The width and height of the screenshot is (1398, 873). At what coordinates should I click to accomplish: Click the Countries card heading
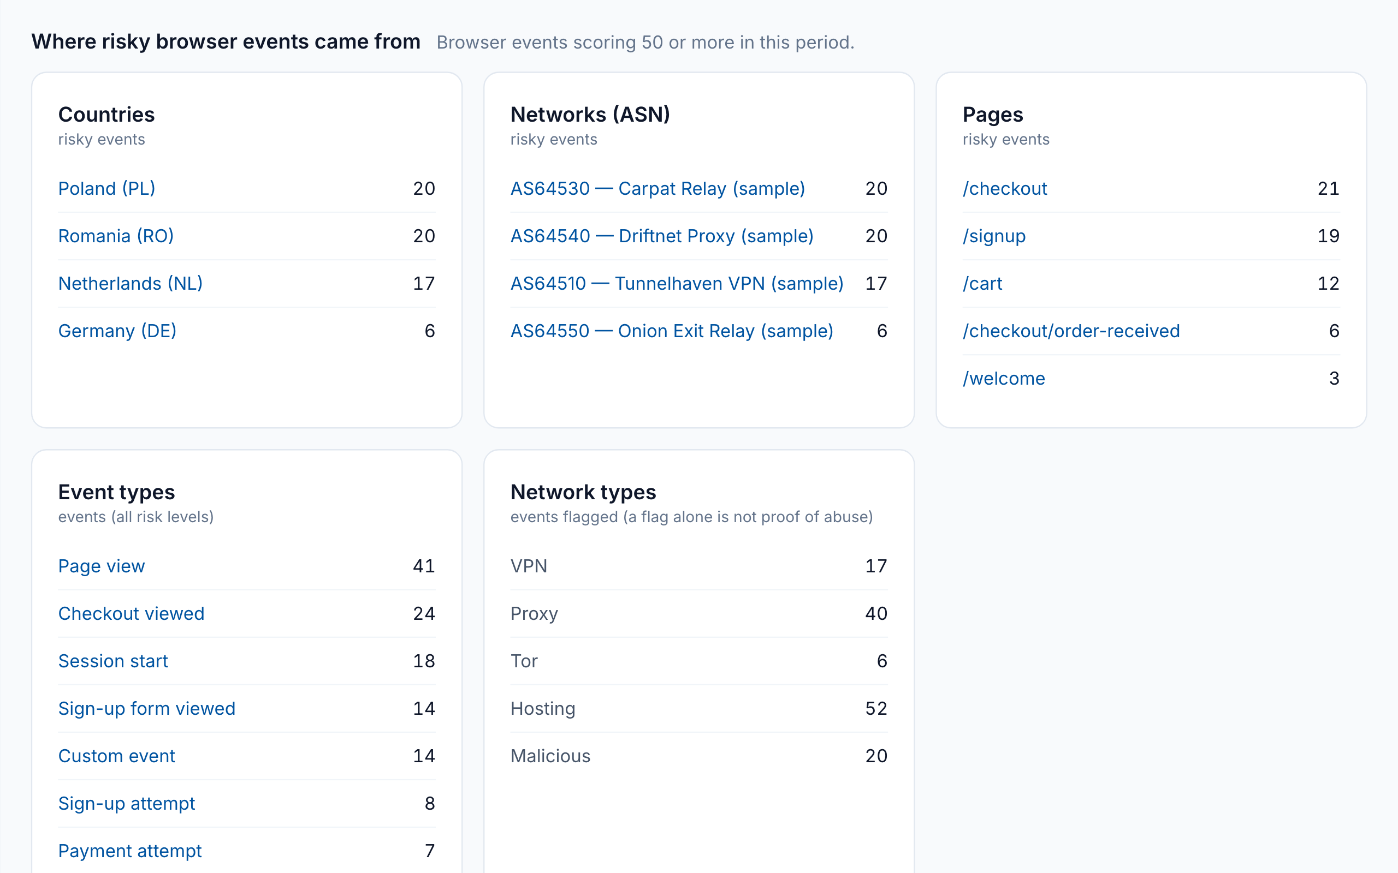pos(107,115)
